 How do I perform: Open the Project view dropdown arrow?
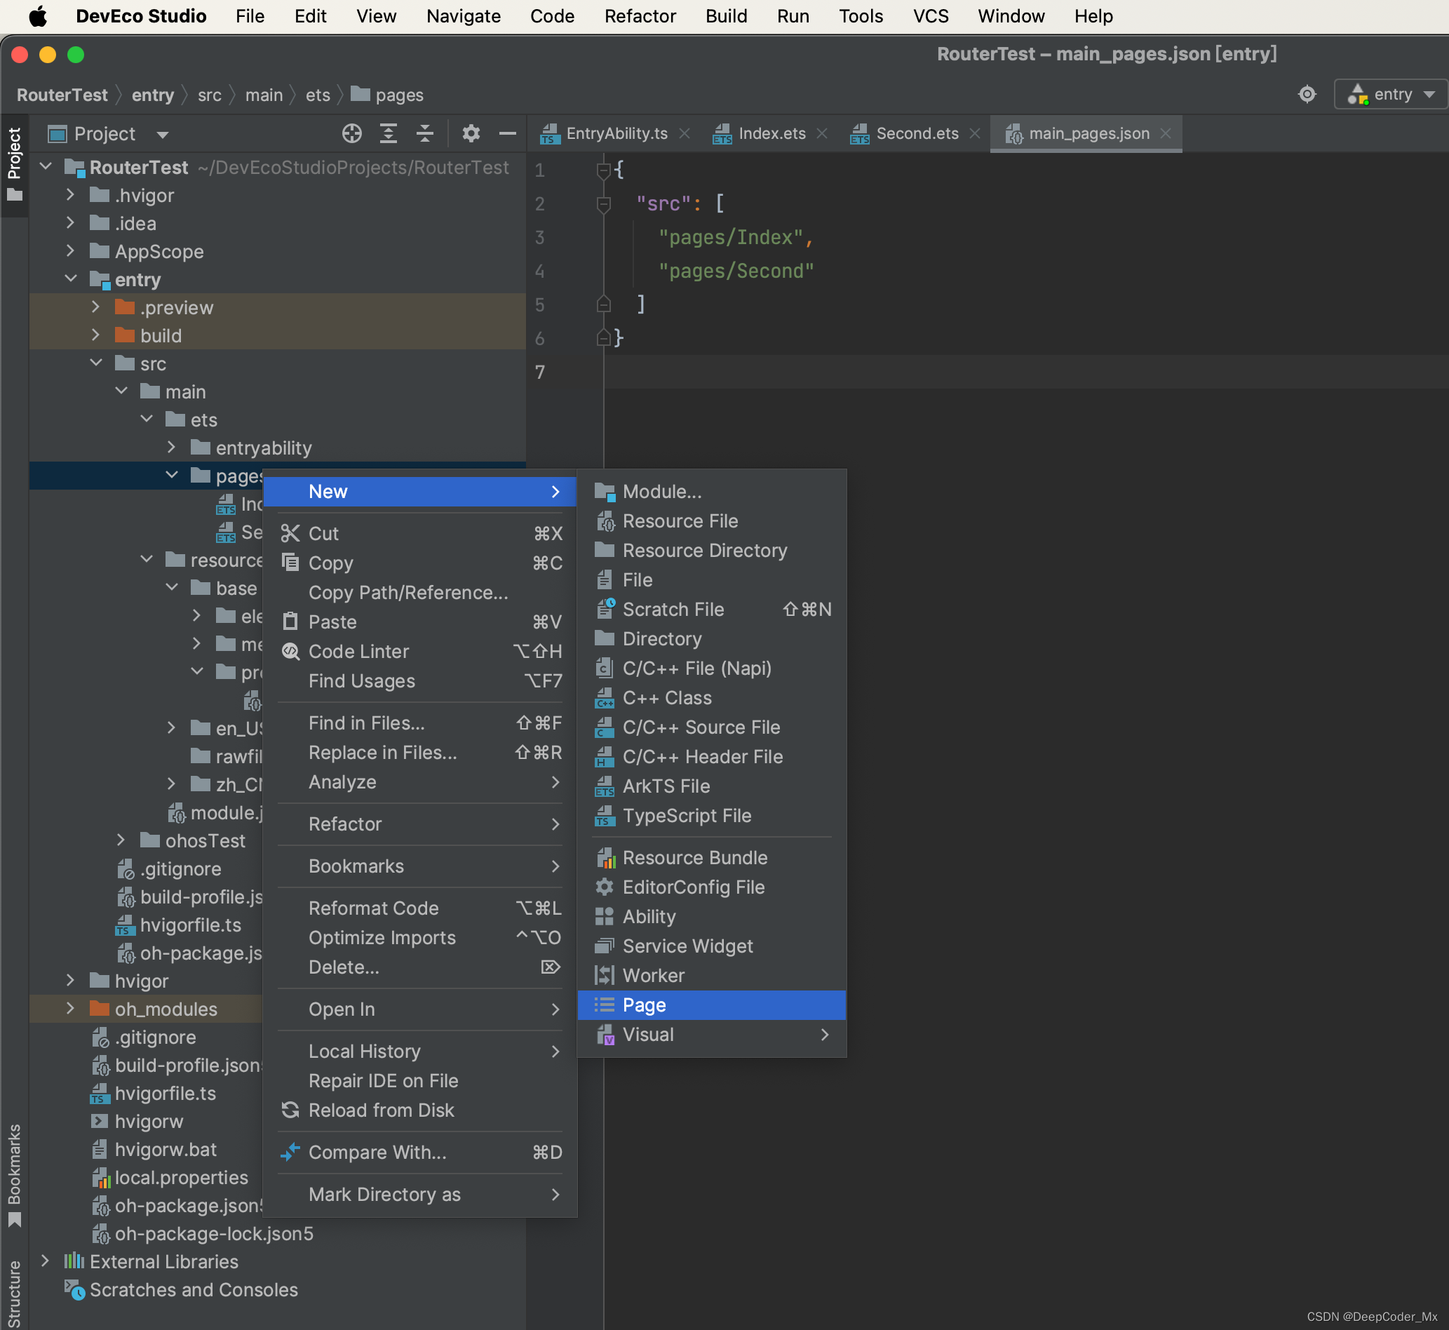163,135
